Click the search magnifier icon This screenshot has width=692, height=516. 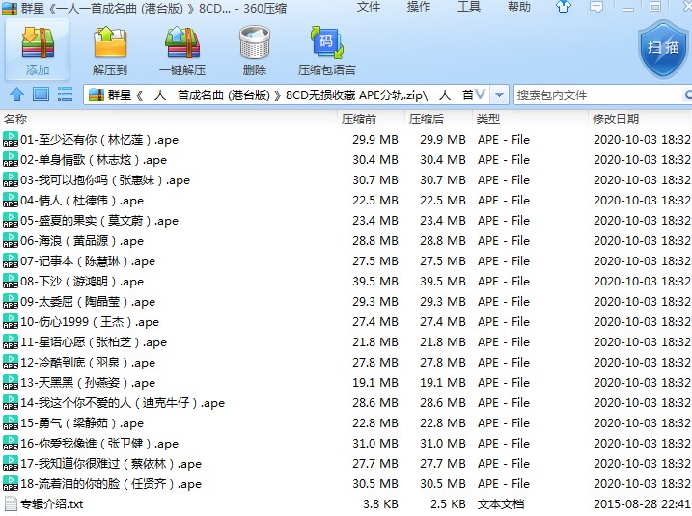(687, 95)
